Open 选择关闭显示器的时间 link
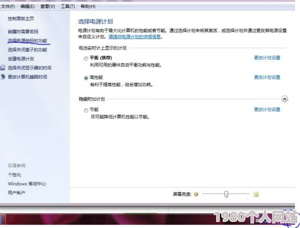Viewport: 300px width, 228px height. click(x=29, y=68)
